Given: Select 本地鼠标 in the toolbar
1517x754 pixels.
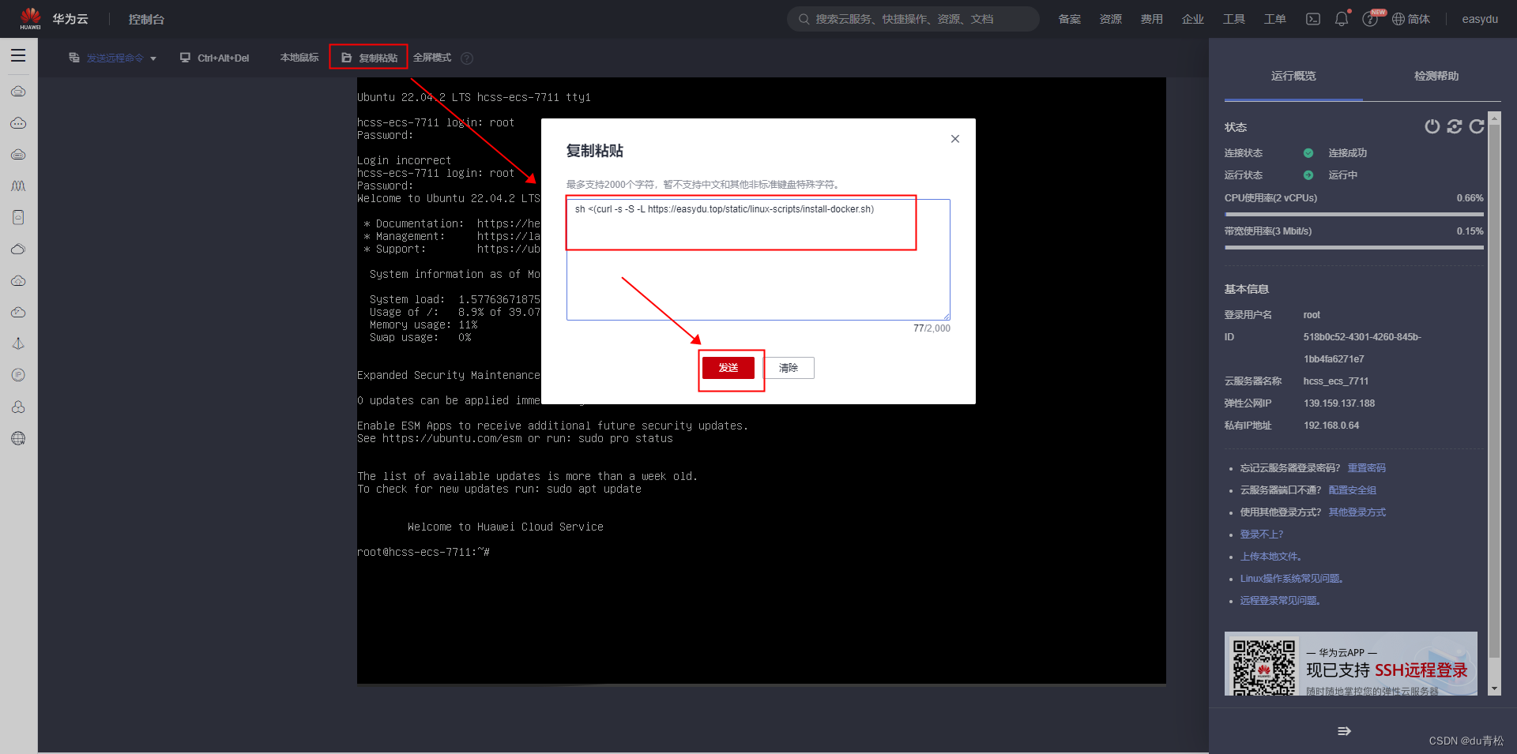Looking at the screenshot, I should (x=299, y=58).
